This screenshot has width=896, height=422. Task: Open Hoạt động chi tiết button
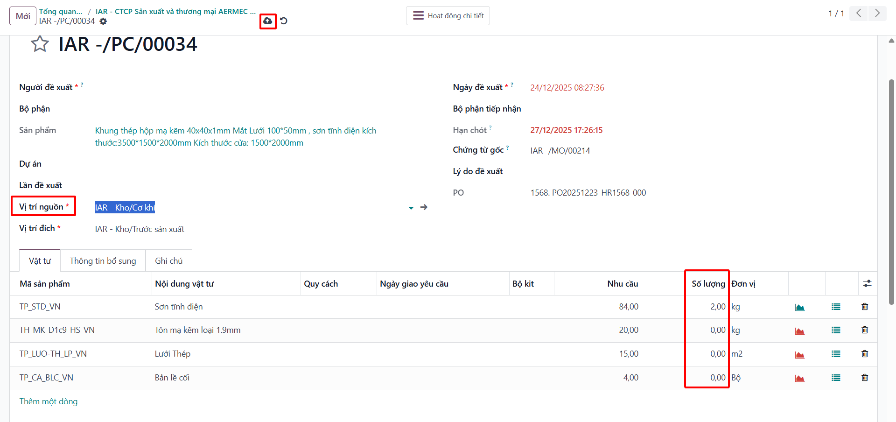tap(448, 15)
